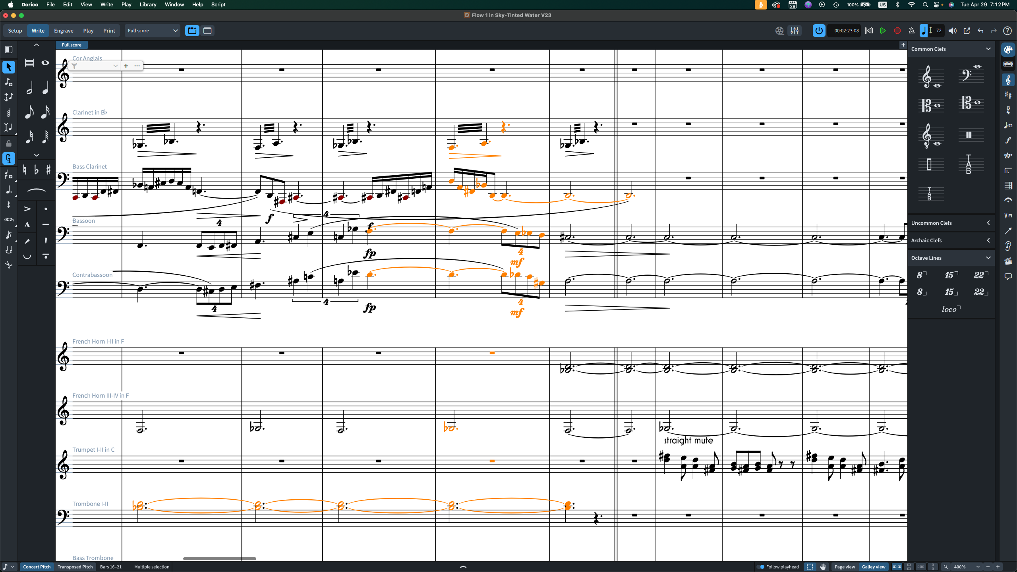
Task: Expand the Uncommon Clefs section
Action: coord(988,223)
